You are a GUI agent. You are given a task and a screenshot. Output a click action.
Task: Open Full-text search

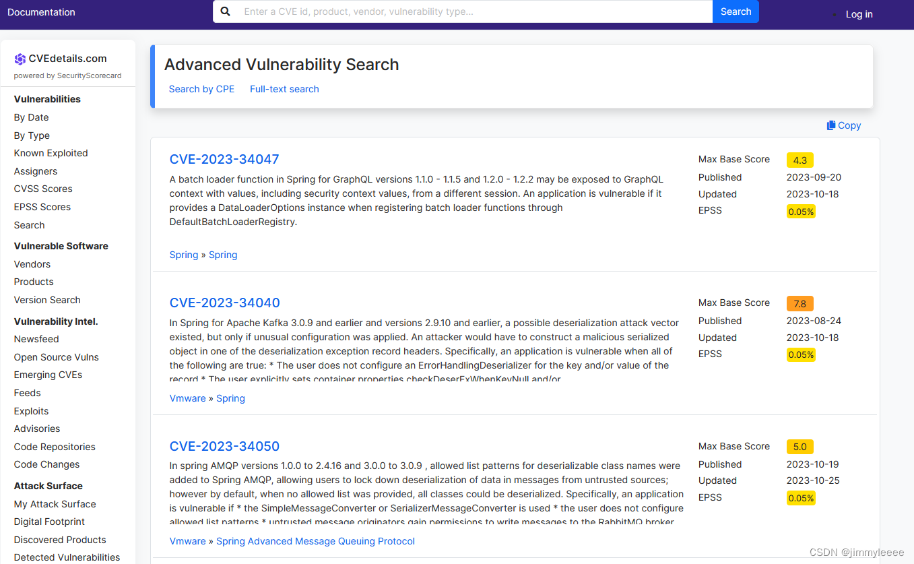point(284,89)
